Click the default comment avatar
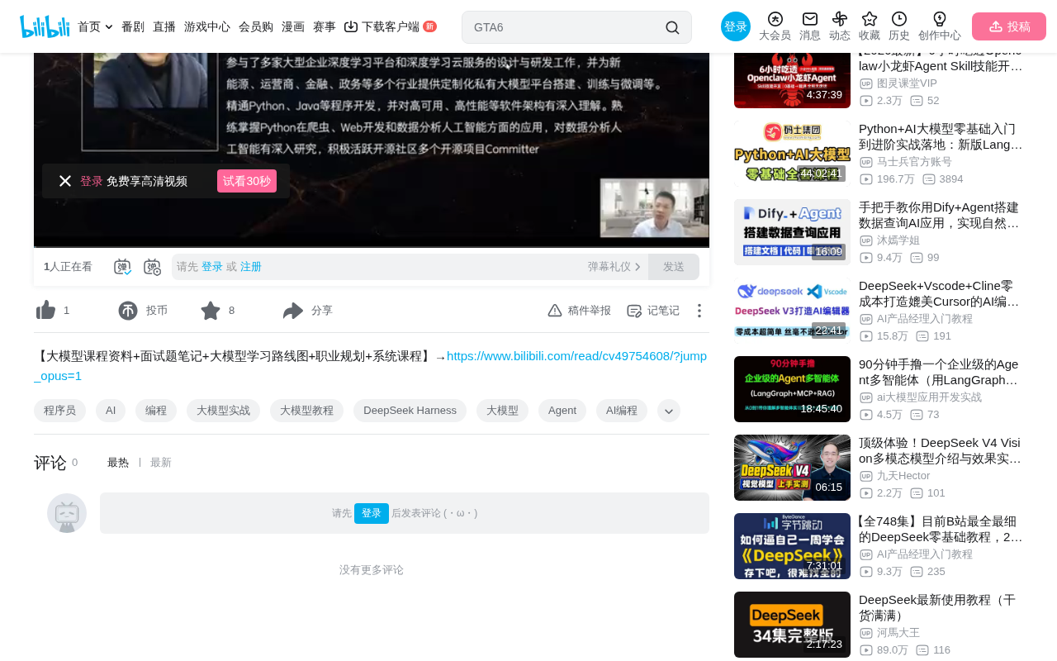 (x=67, y=513)
